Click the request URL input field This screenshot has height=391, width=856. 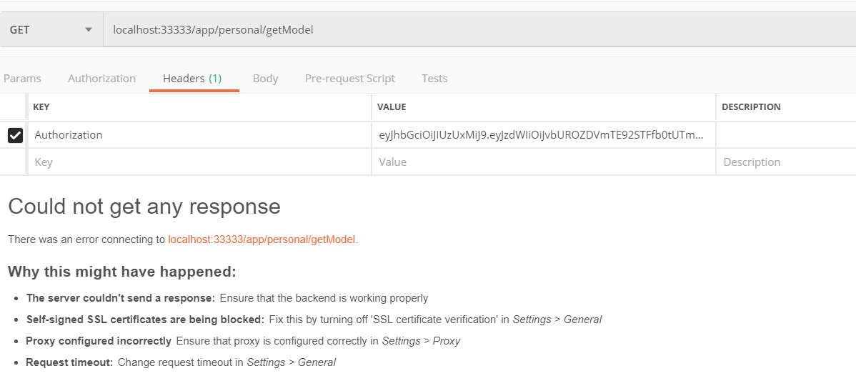(479, 29)
